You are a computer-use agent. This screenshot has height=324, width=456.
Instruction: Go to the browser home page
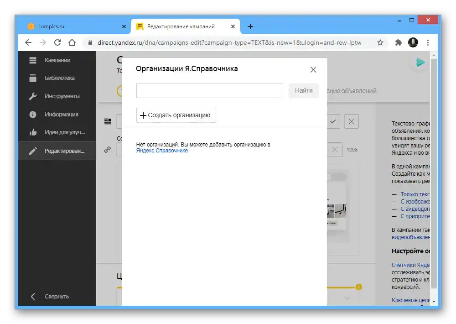(72, 43)
